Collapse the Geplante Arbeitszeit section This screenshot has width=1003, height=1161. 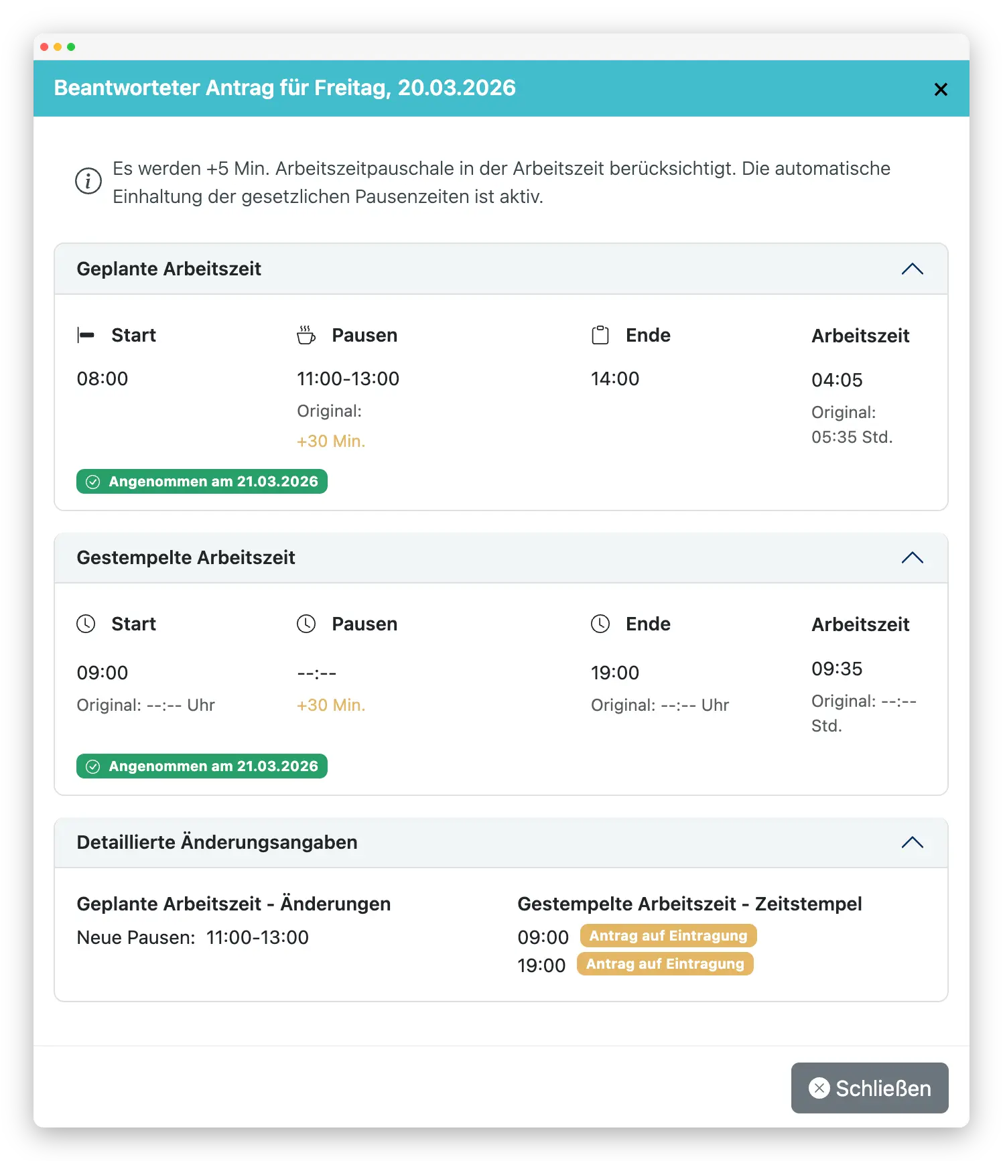pos(912,269)
